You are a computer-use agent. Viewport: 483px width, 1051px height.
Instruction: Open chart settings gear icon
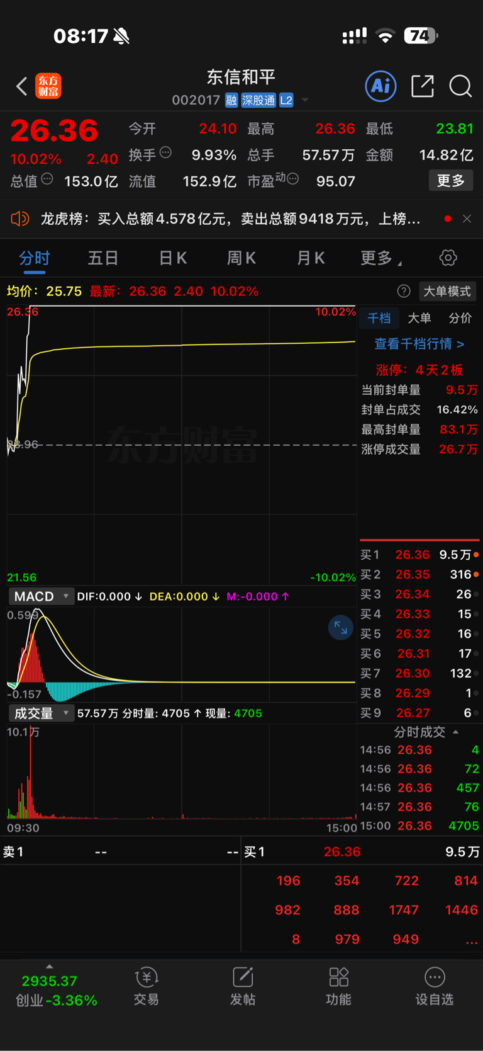pos(448,258)
